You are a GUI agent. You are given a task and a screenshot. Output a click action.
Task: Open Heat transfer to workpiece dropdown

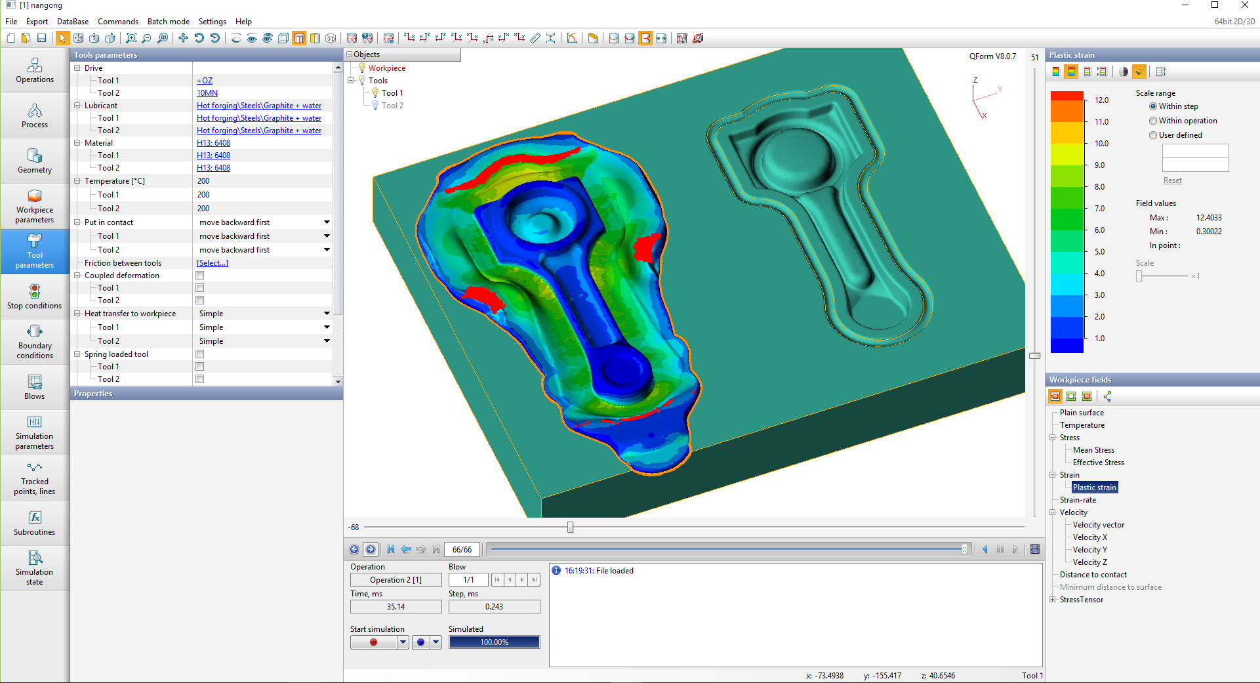(327, 314)
